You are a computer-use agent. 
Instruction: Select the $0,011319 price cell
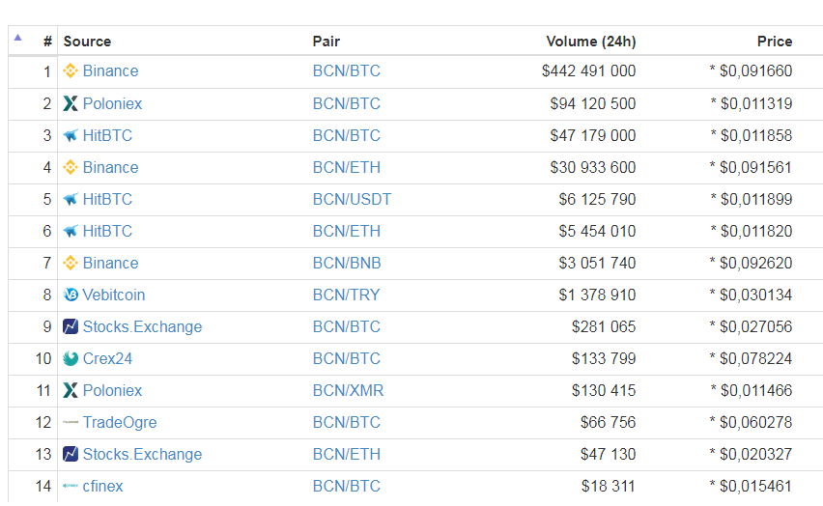click(x=752, y=103)
